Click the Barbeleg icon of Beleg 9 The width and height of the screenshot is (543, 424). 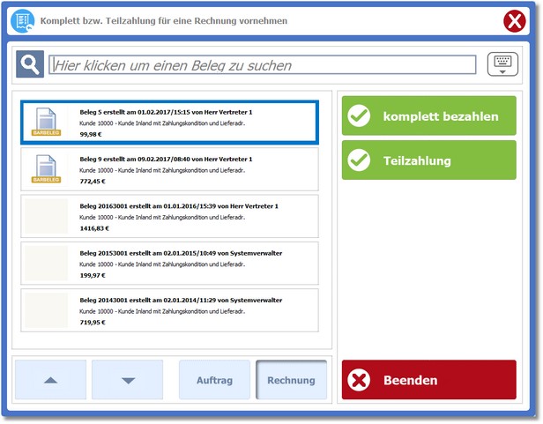point(46,168)
